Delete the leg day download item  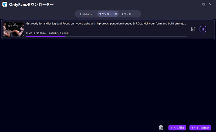click(x=193, y=29)
